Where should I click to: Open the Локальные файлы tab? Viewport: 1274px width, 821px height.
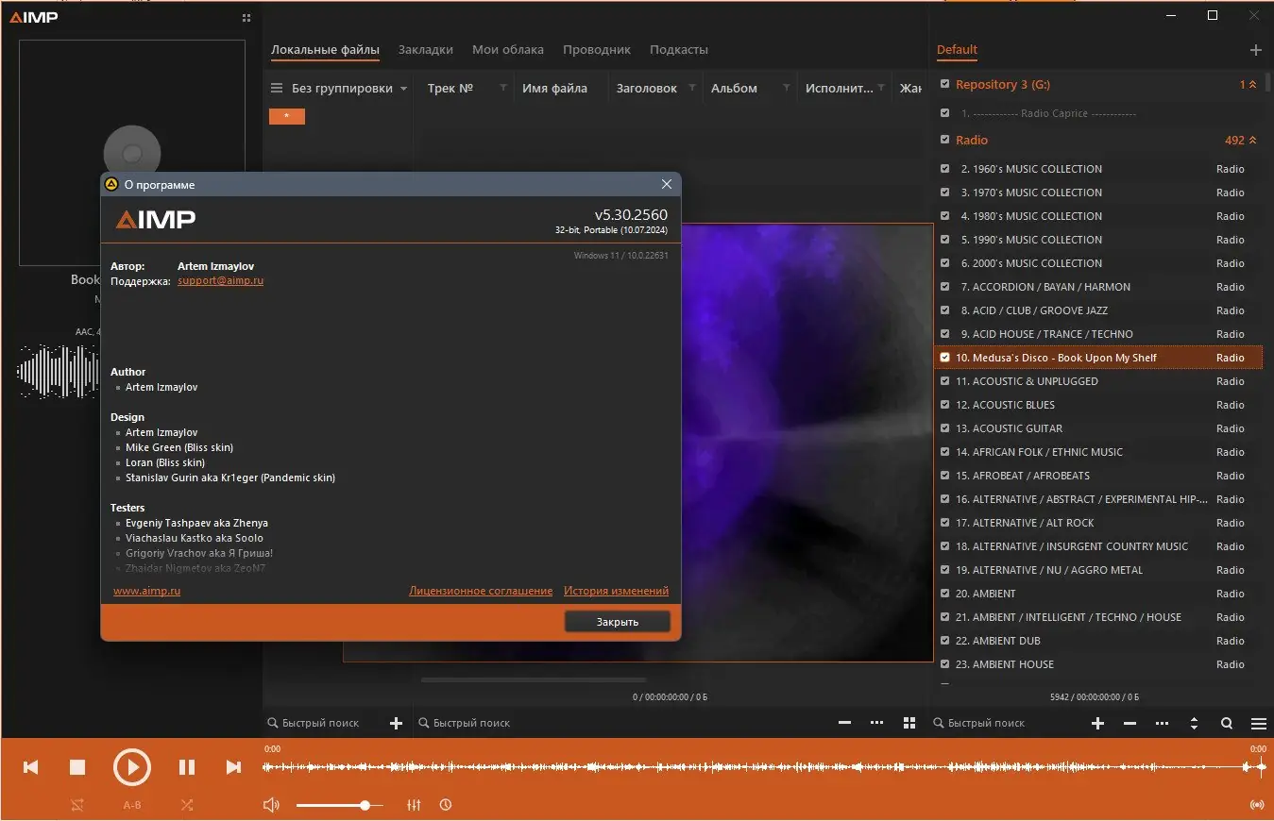pyautogui.click(x=325, y=50)
